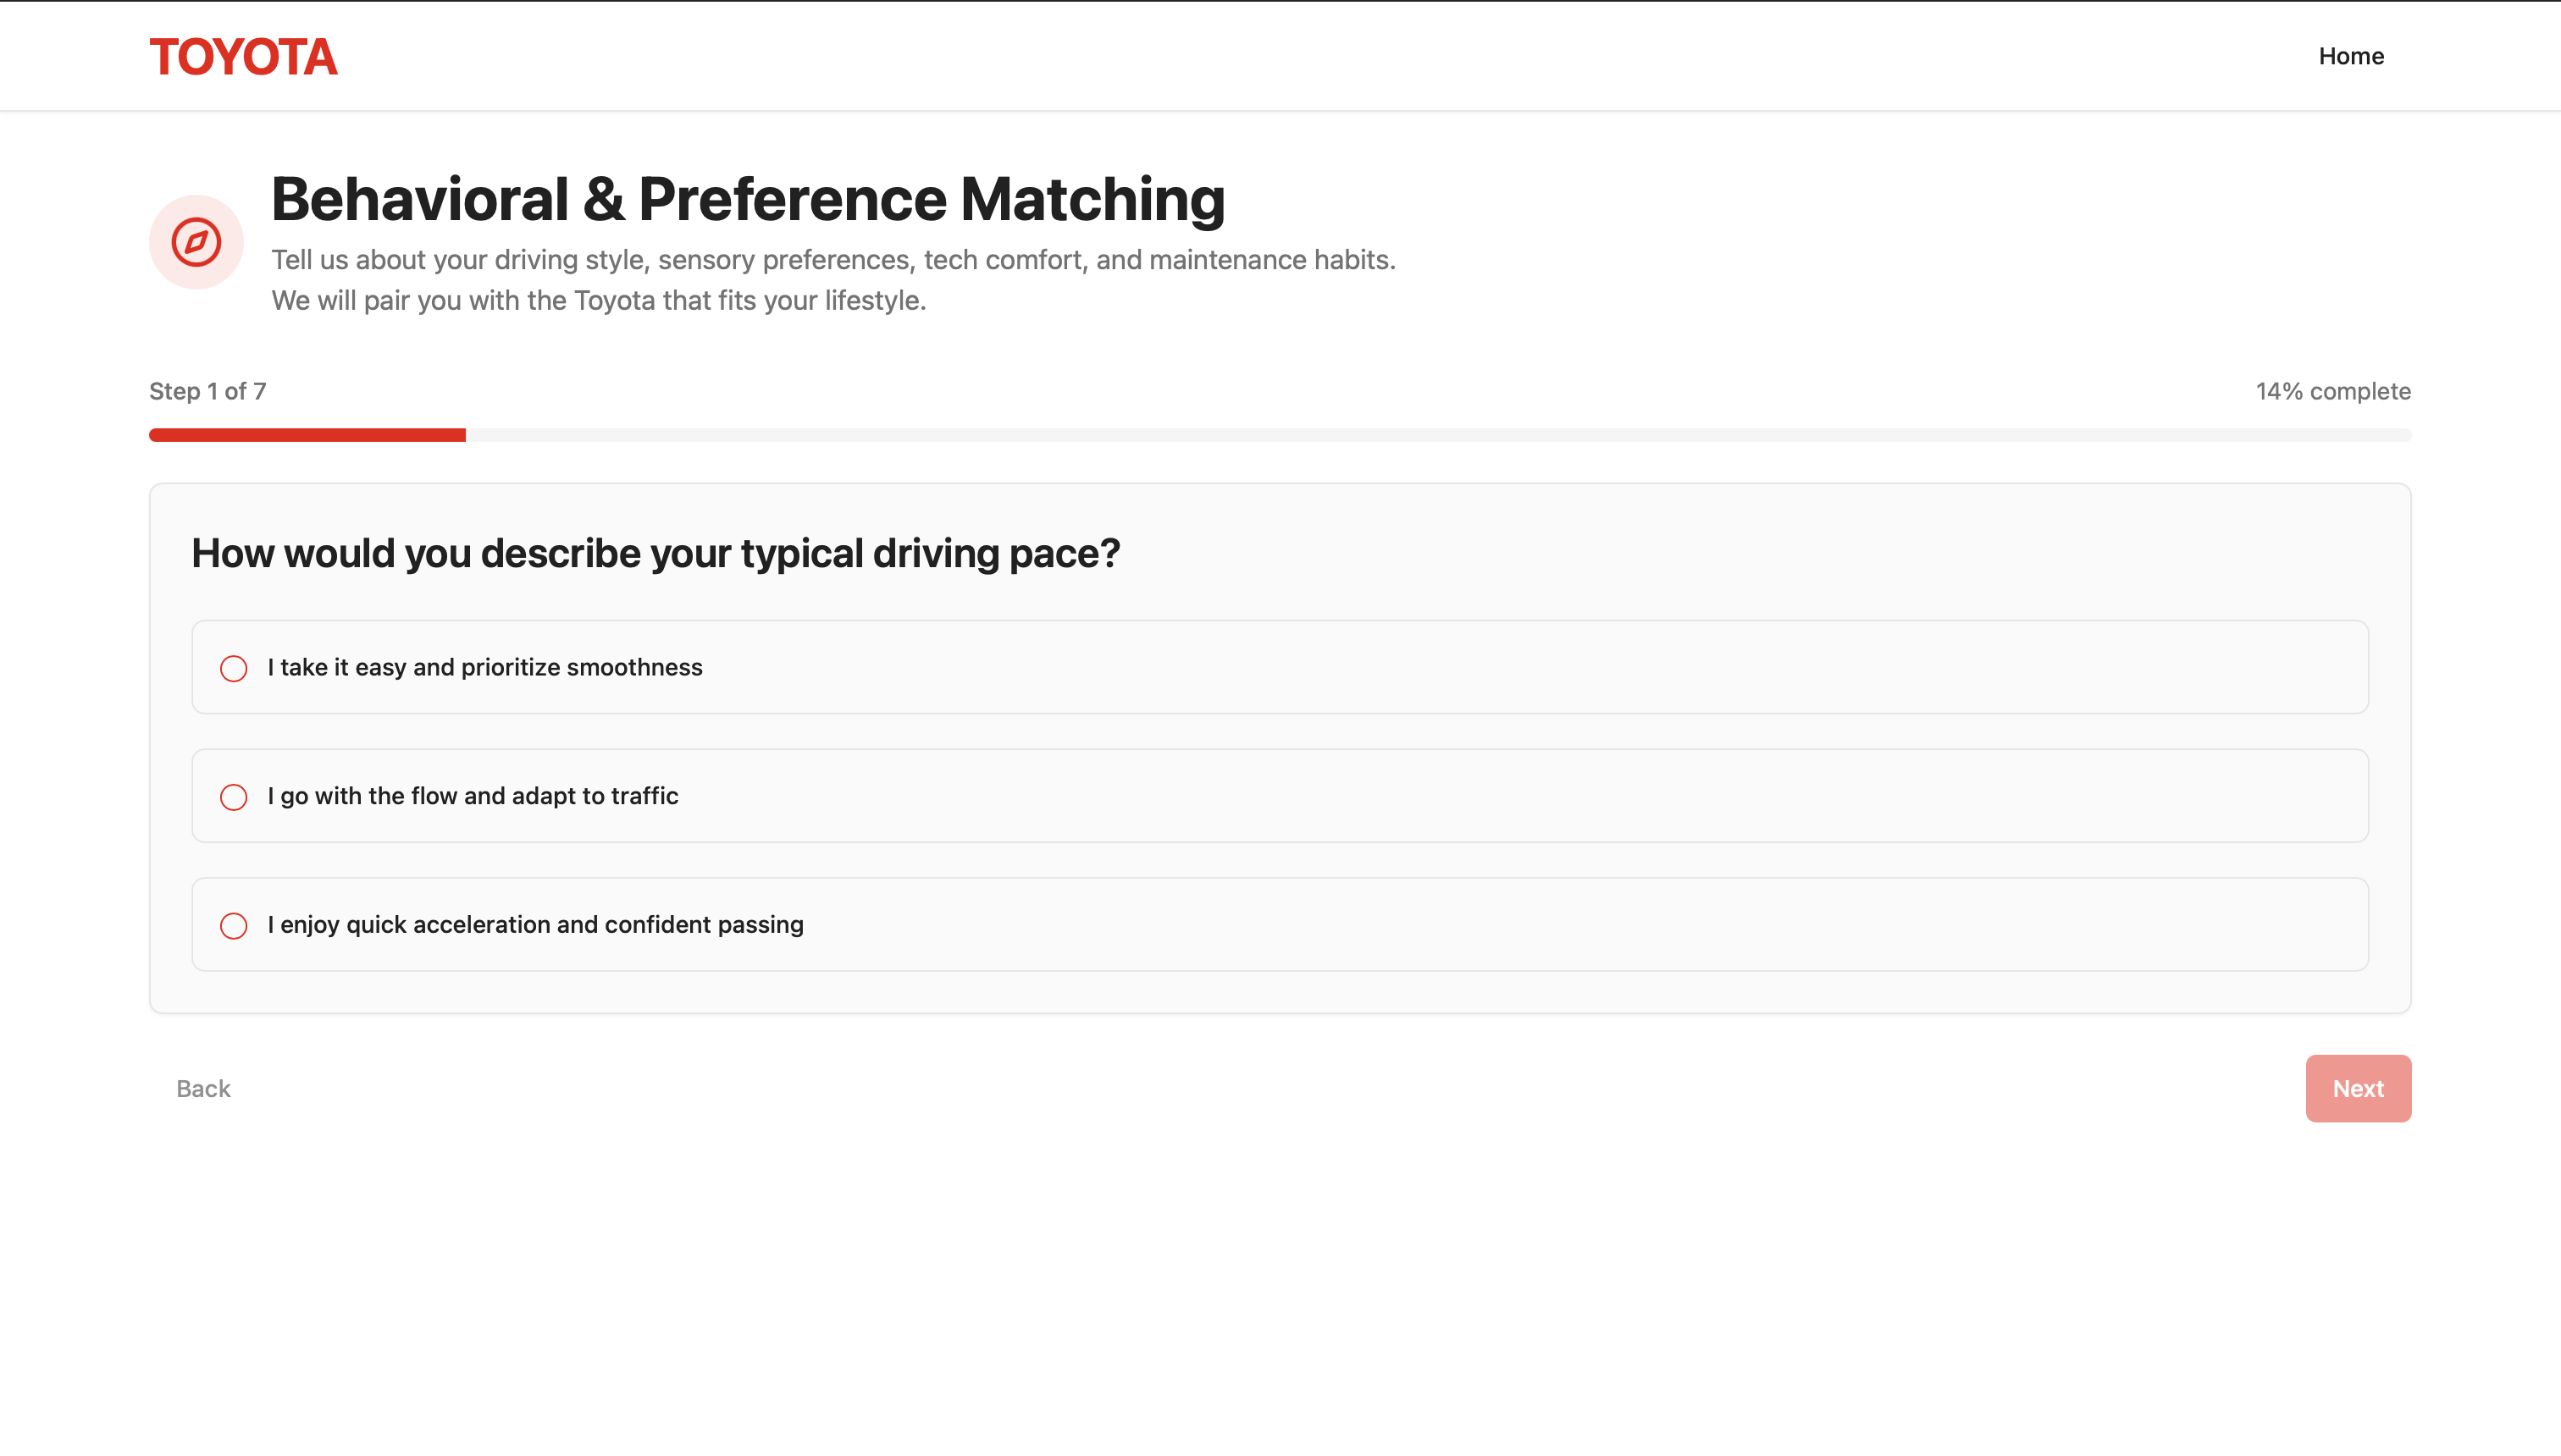Click the driving pace question heading

[655, 553]
